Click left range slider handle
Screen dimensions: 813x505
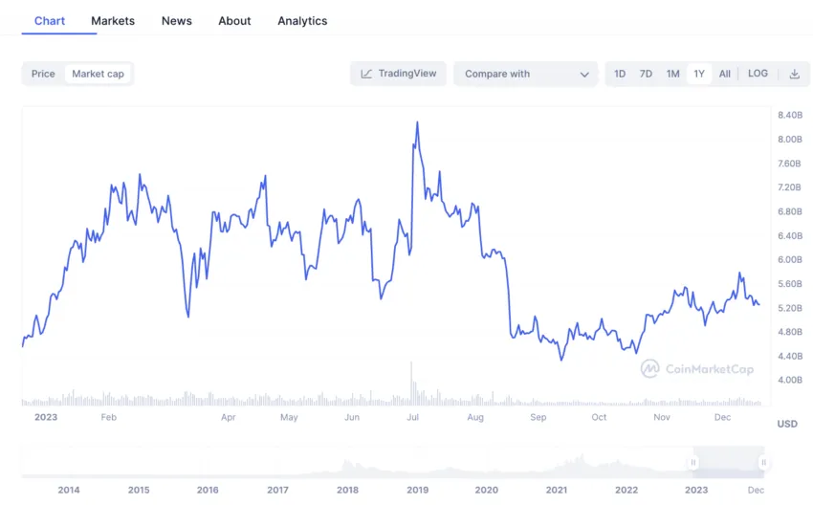pos(693,463)
